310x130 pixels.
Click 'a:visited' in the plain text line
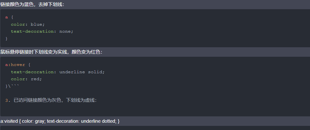coord(9,121)
